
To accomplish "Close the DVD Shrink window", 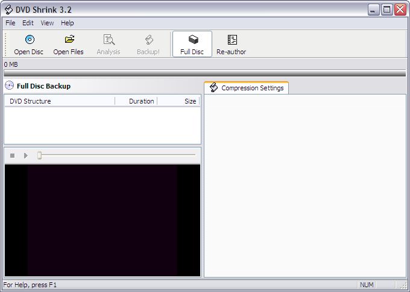I will [x=400, y=10].
